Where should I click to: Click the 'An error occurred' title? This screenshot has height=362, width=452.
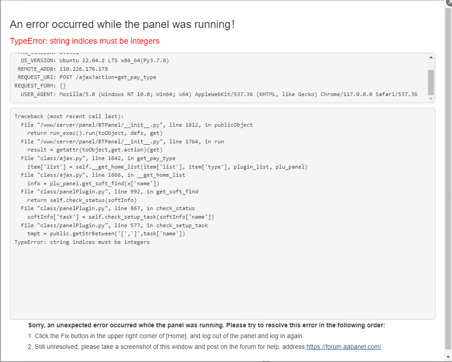122,24
